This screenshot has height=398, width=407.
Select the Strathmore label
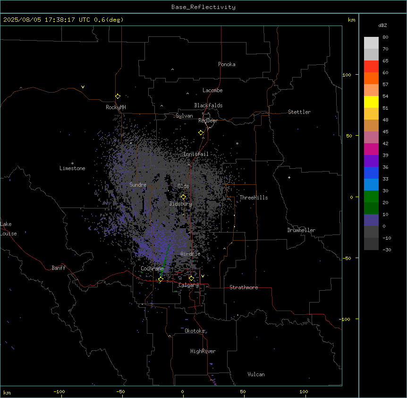click(x=244, y=287)
